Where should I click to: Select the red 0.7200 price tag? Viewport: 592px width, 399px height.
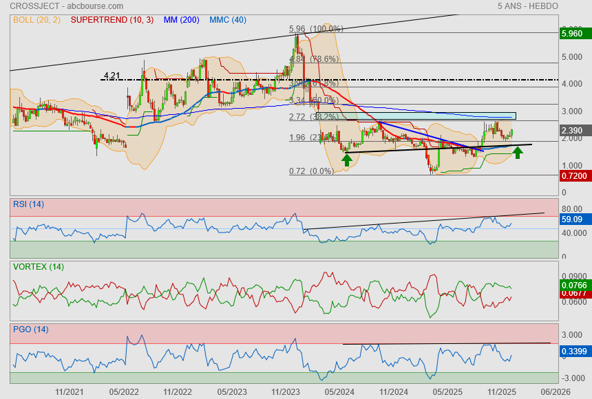pyautogui.click(x=573, y=176)
